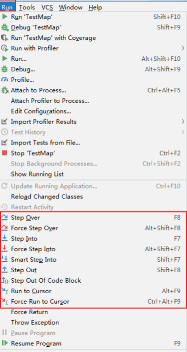Click the green Run 'TestMap' play icon
The height and width of the screenshot is (352, 187).
(x=4, y=16)
